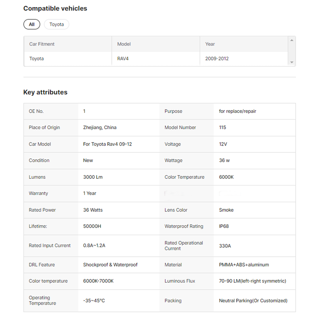This screenshot has height=315, width=315.
Task: Click the Neutral Parking(Or Customized) packing value
Action: click(x=253, y=300)
